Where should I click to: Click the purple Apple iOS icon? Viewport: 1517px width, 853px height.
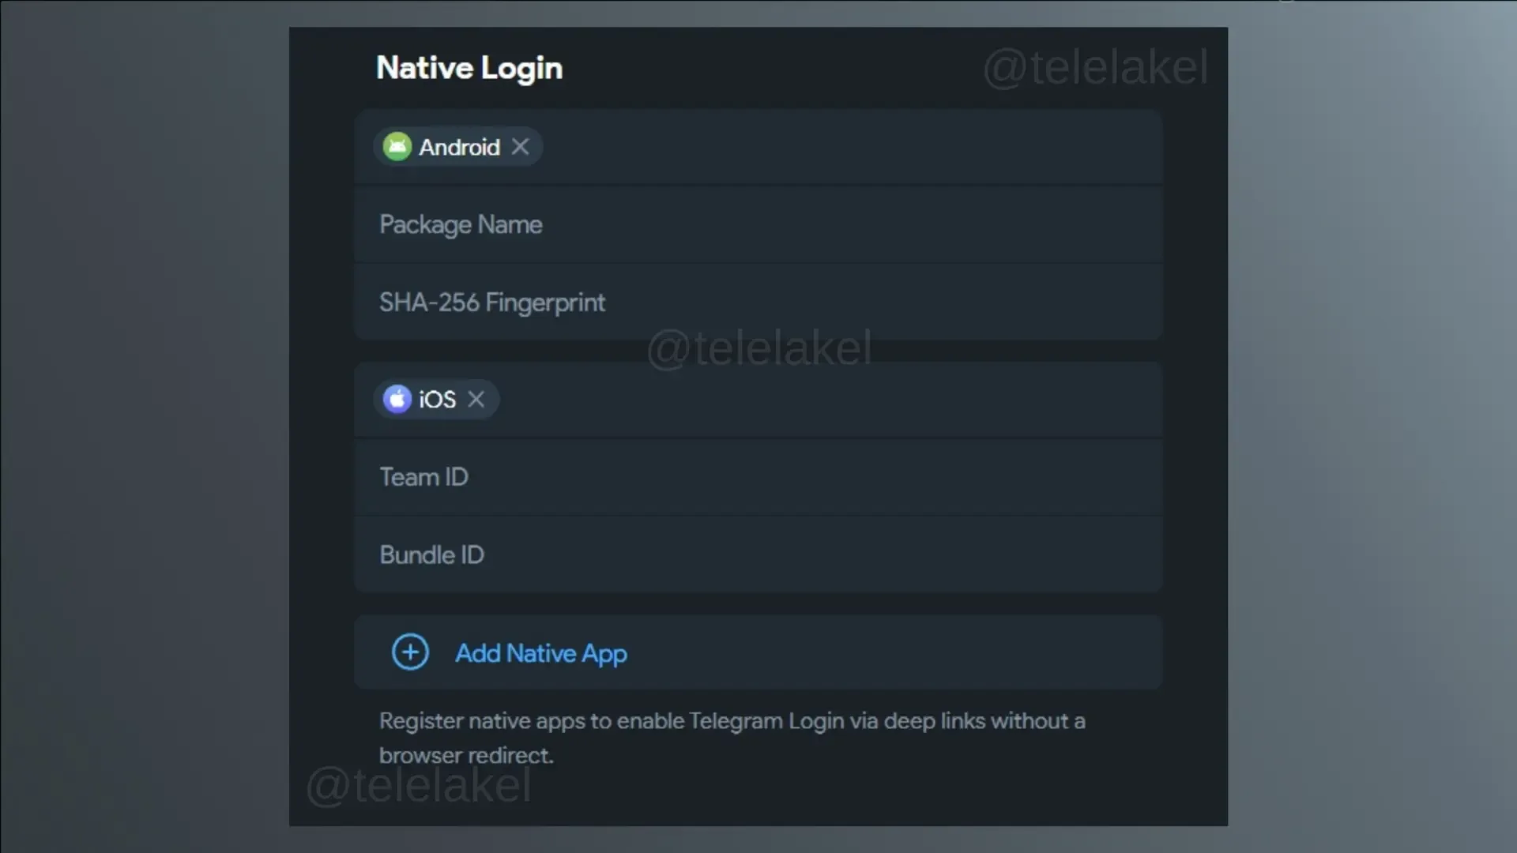click(x=397, y=400)
